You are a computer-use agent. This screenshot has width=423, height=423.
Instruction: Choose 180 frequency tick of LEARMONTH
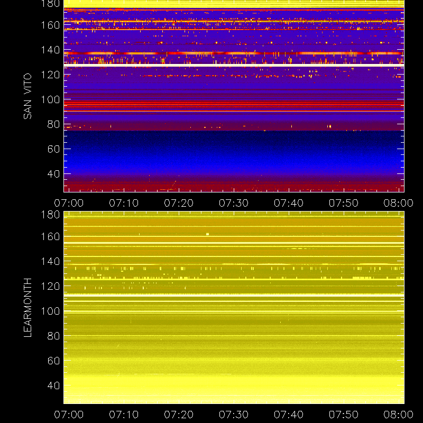click(x=50, y=215)
